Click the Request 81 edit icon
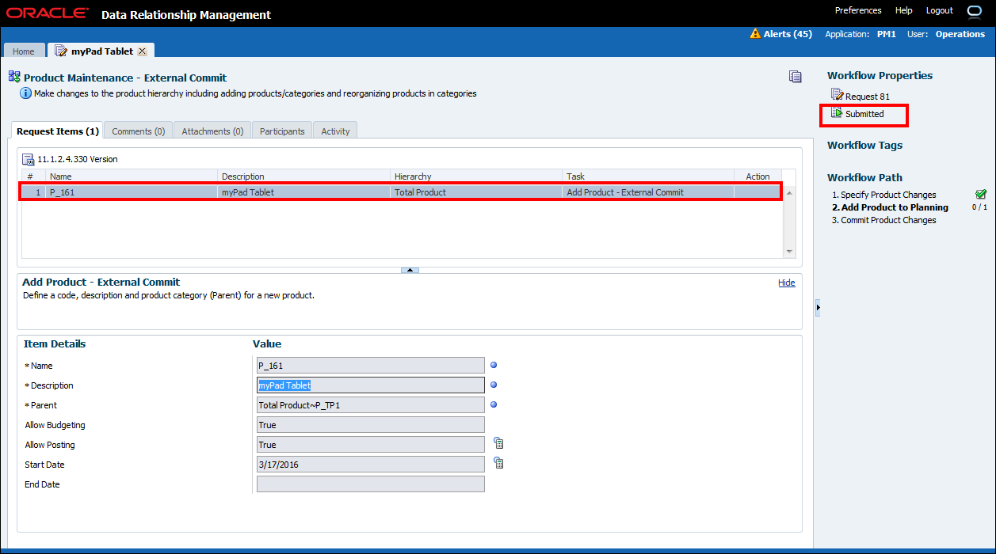Viewport: 996px width, 554px height. [x=837, y=96]
